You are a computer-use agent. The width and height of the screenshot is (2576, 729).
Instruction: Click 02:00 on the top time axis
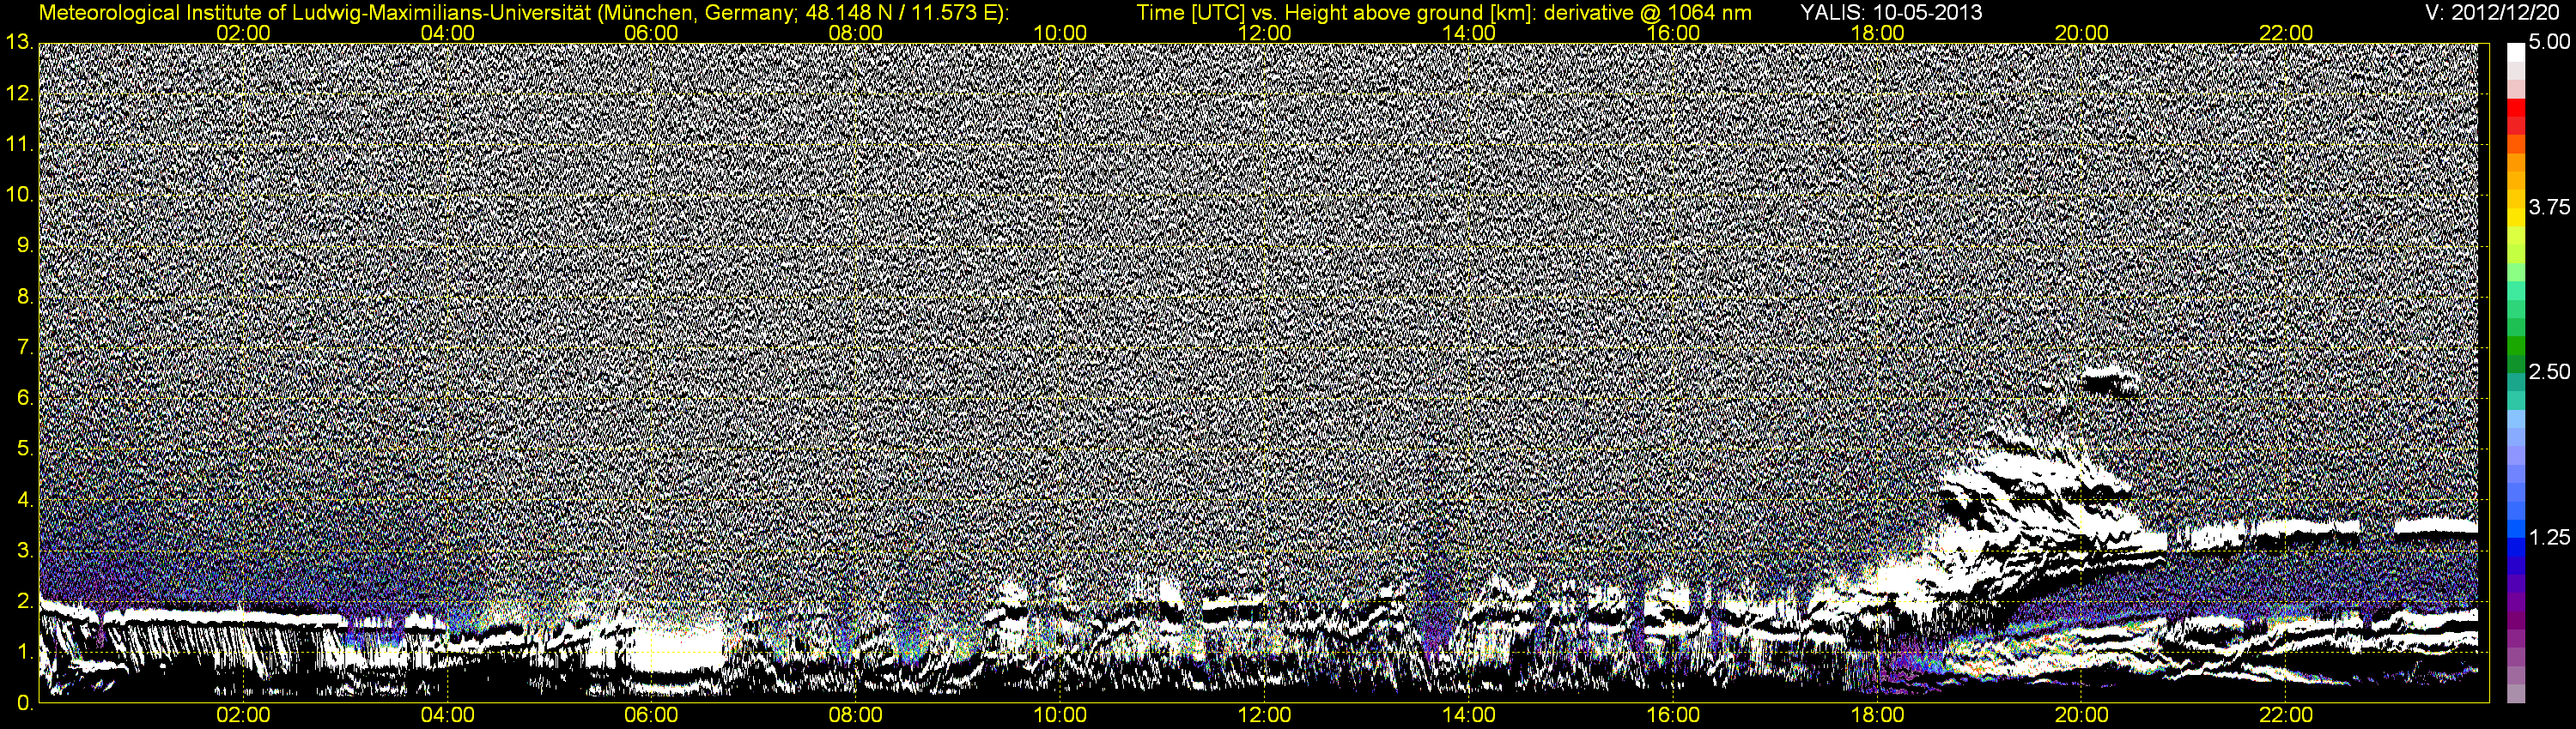(243, 33)
